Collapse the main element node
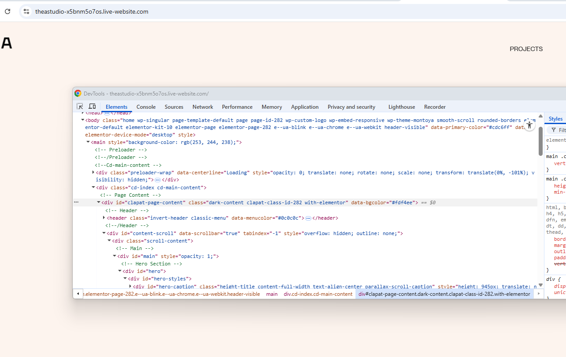Screen dimensions: 566x357 [x=88, y=142]
